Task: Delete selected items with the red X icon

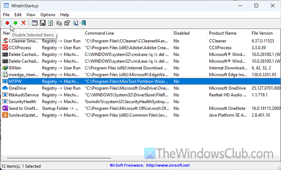Action: 23,23
